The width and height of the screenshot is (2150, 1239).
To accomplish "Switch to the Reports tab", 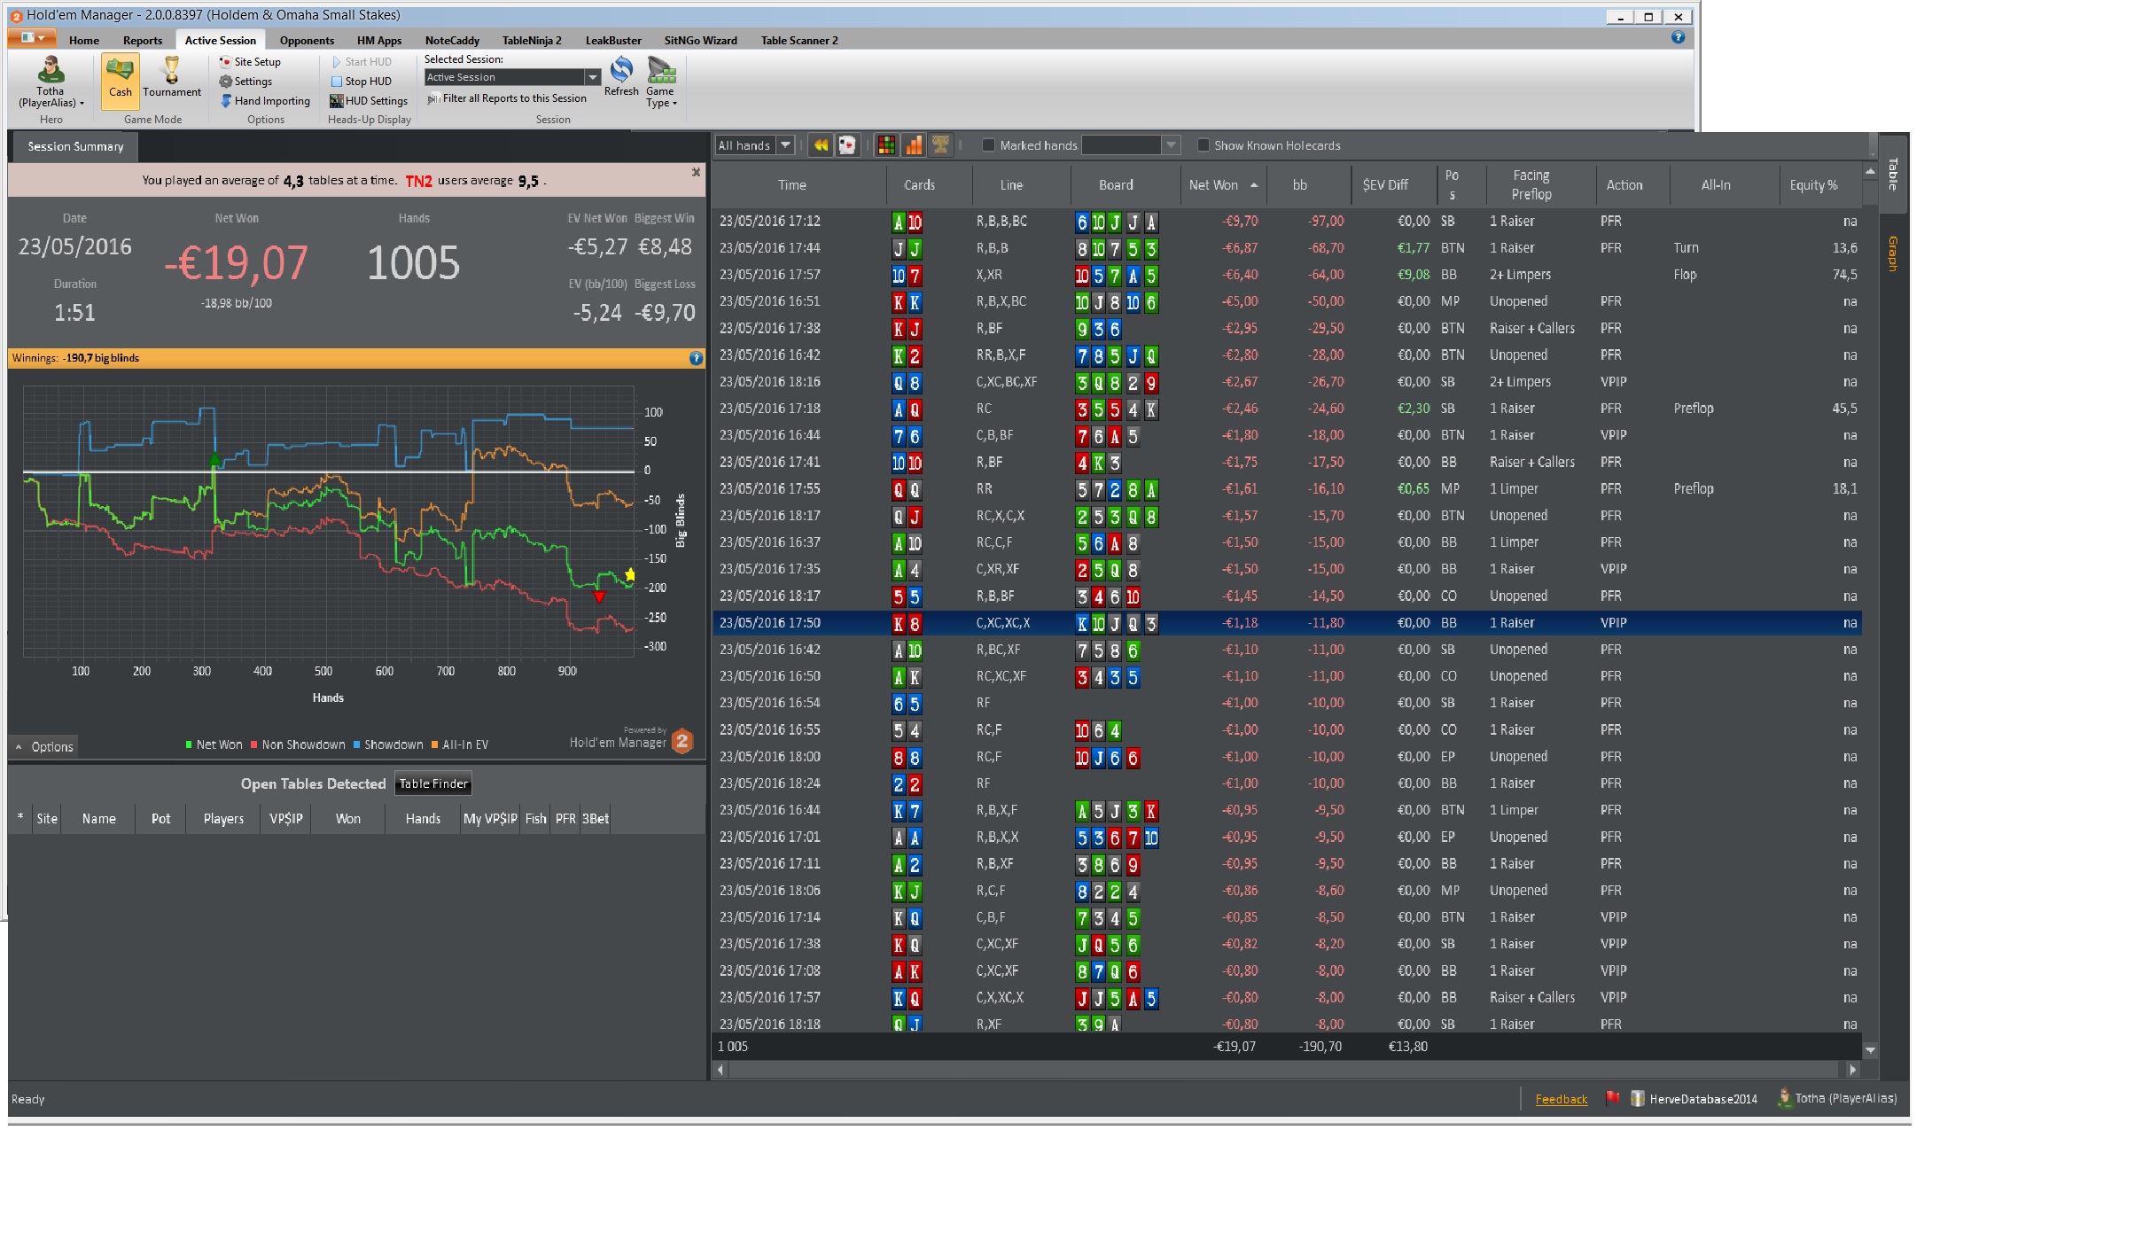I will click(x=143, y=41).
